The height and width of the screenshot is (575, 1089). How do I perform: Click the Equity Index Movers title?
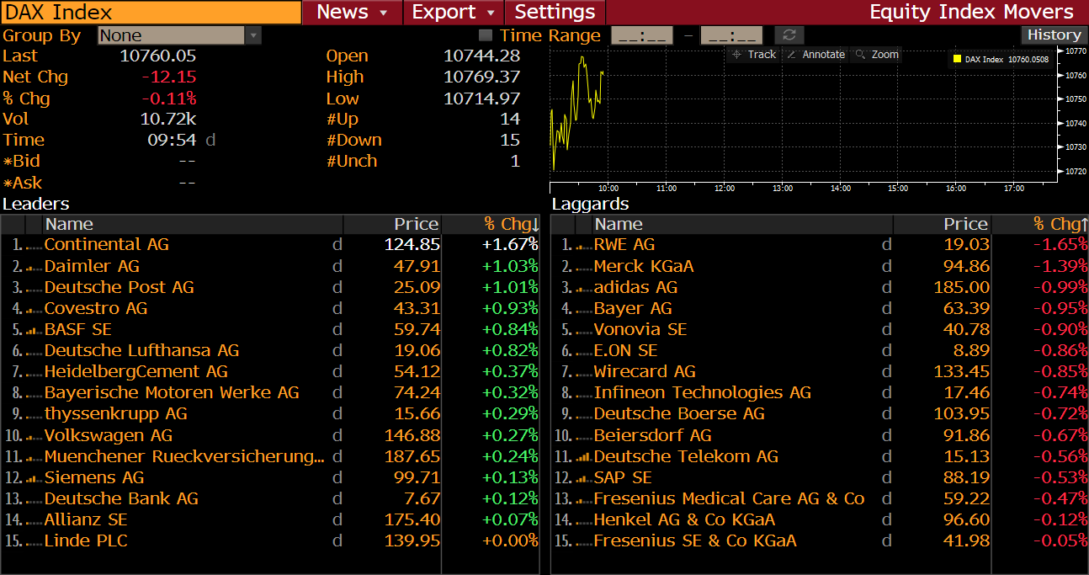pos(971,12)
